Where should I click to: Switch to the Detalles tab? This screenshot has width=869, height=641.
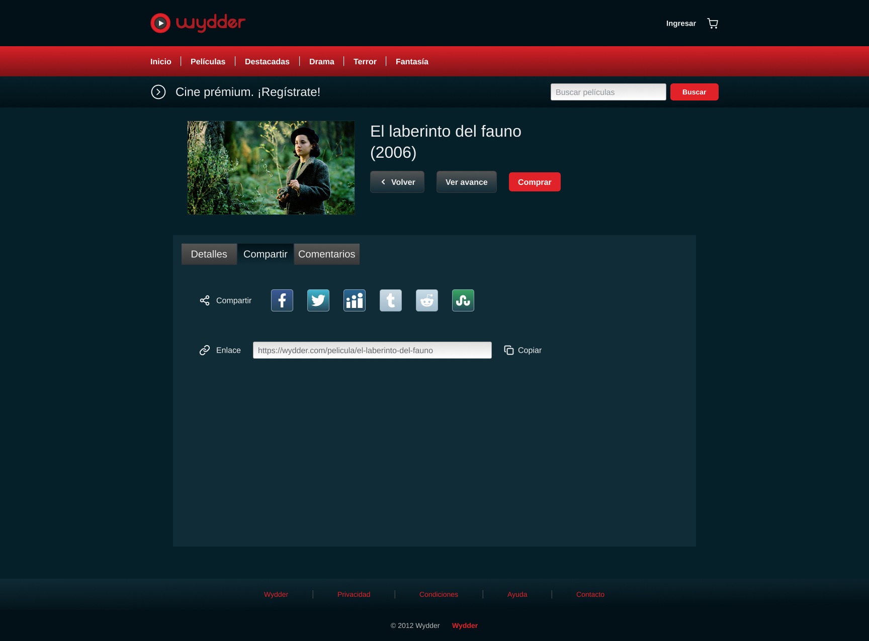pyautogui.click(x=209, y=254)
